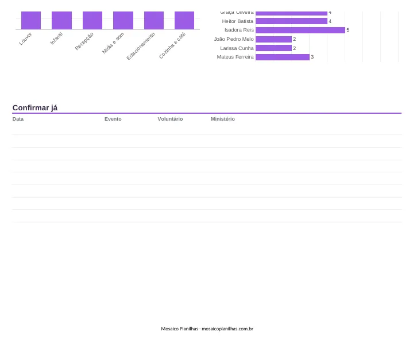Image resolution: width=413 pixels, height=343 pixels.
Task: Select the Recepção chart bar
Action: coord(92,20)
